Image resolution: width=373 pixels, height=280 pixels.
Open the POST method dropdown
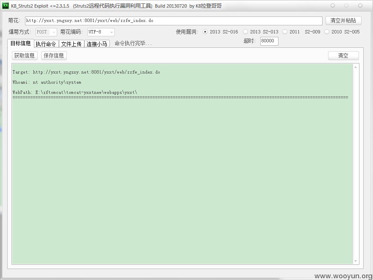46,32
